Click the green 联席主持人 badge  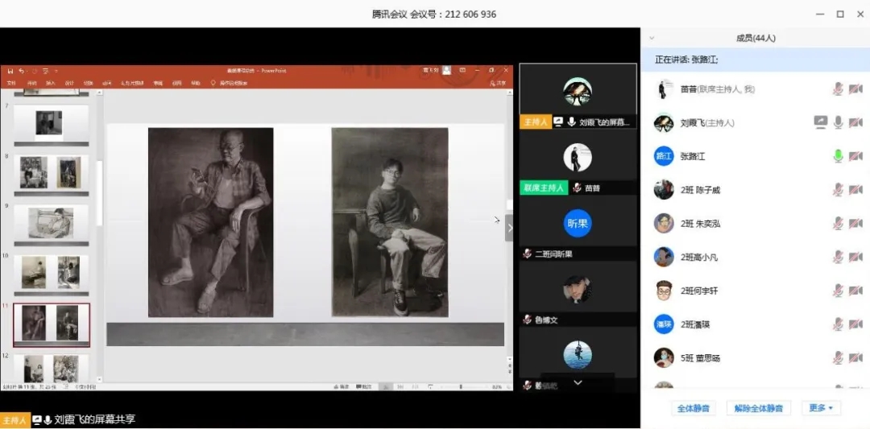[x=544, y=188]
